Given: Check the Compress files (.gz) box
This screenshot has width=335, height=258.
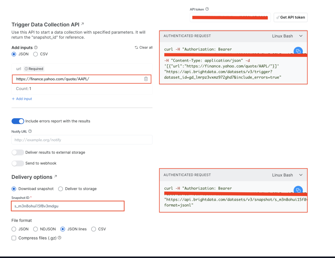Looking at the screenshot, I should tap(14, 238).
